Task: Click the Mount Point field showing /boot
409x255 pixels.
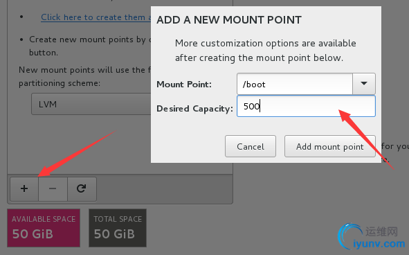Action: (x=295, y=84)
